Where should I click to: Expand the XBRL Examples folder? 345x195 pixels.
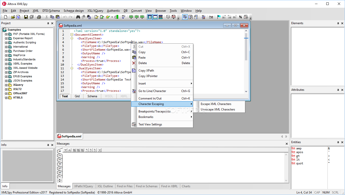pos(6,64)
